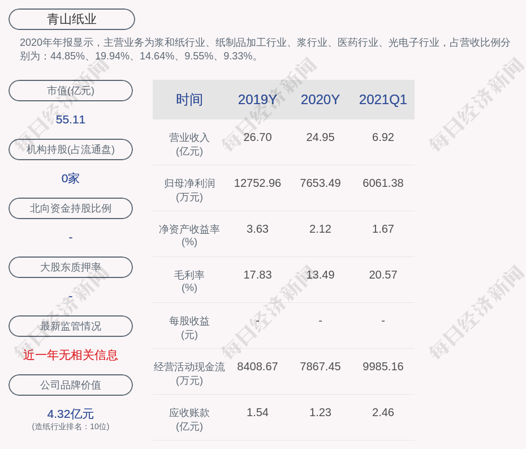The height and width of the screenshot is (449, 526).
Task: Click the 机构持股(占流通盘) pill
Action: click(x=71, y=149)
